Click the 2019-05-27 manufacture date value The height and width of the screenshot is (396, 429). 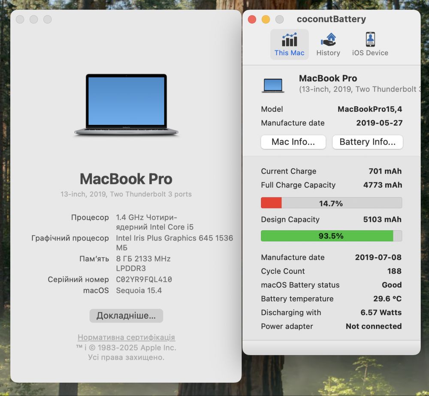[x=379, y=123]
